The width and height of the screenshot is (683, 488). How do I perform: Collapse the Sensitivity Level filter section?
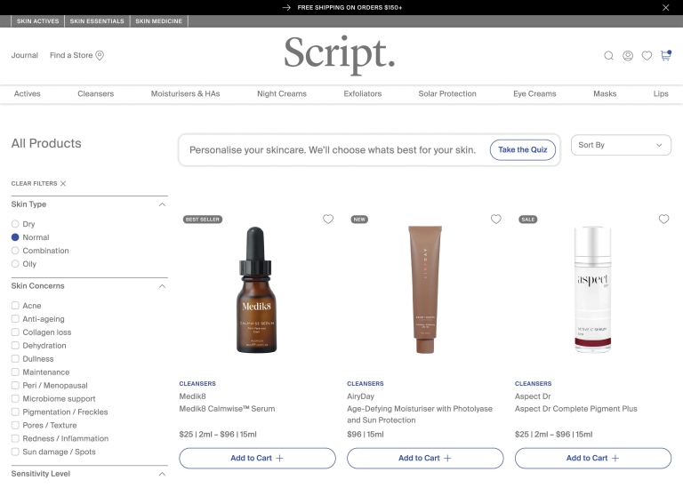[162, 474]
